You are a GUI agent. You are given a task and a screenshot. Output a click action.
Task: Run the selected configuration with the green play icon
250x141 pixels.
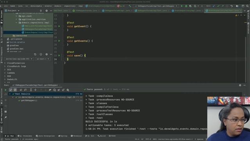click(x=182, y=6)
